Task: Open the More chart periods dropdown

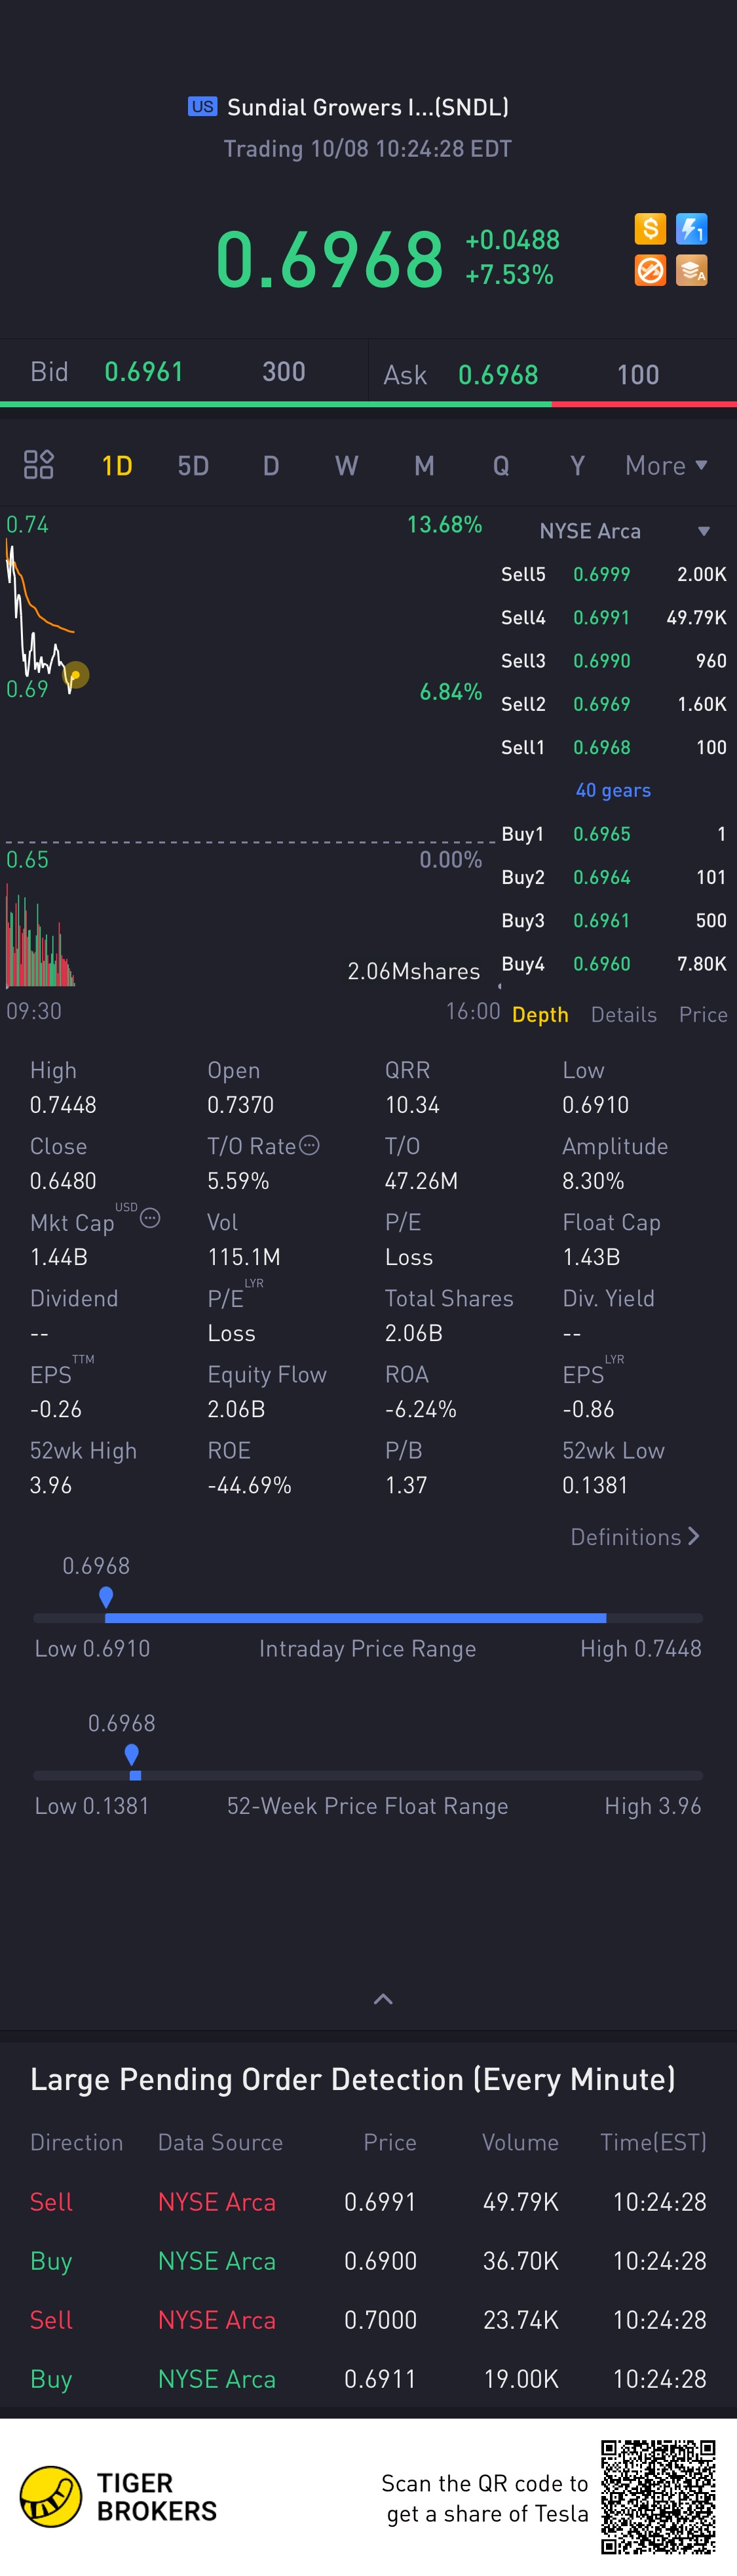Action: point(666,465)
